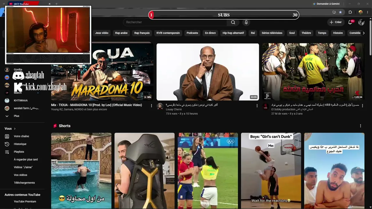Viewport: 372px width, 209px height.
Task: Go to Vos vidéos
Action: click(20, 175)
